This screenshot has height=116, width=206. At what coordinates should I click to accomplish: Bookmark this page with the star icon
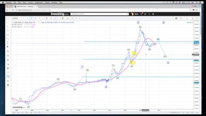pos(190,10)
